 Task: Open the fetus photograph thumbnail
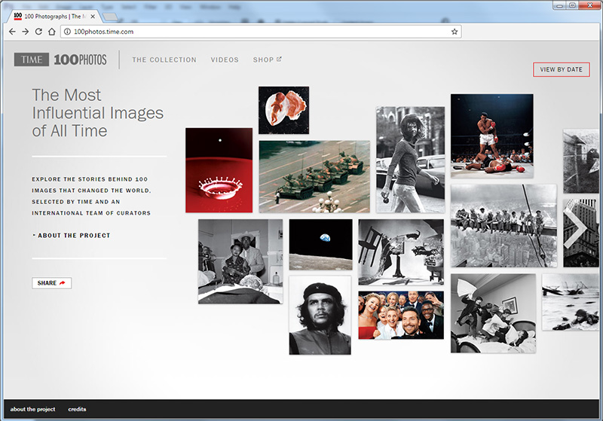point(283,110)
